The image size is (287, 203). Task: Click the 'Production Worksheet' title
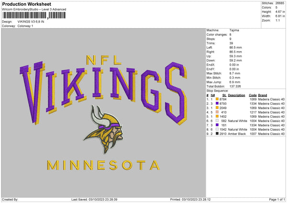click(x=26, y=4)
